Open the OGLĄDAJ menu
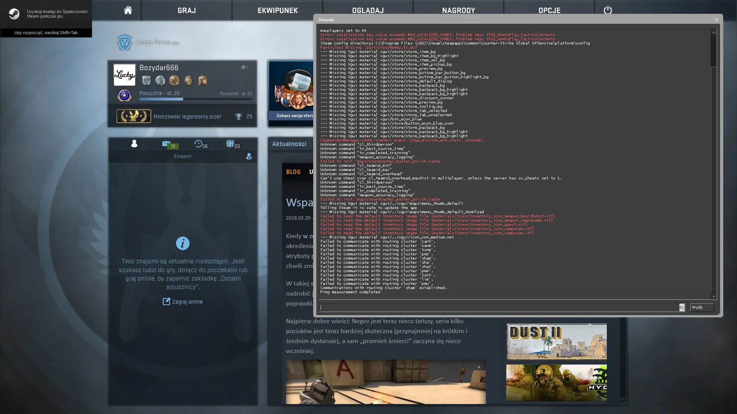 tap(368, 10)
